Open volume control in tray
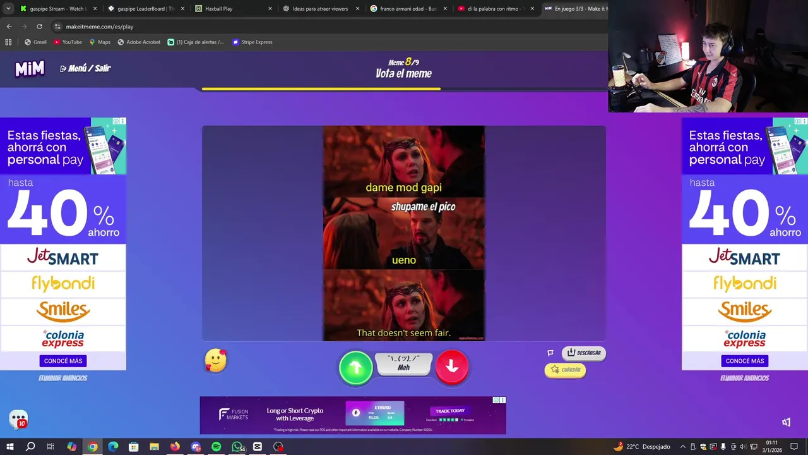 [x=742, y=447]
